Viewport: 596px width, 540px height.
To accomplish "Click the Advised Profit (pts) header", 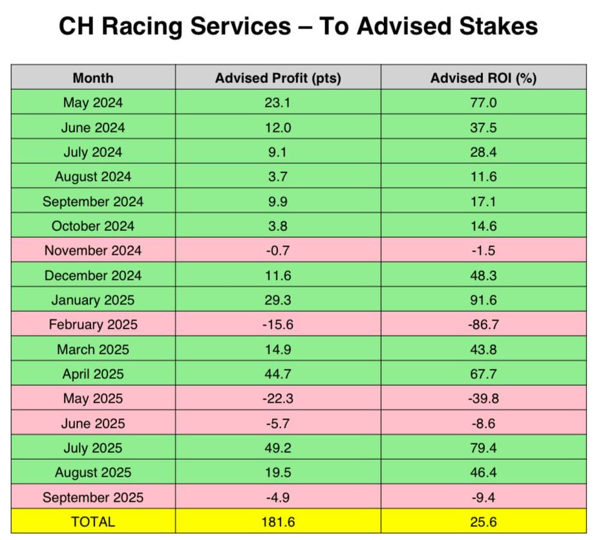I will click(x=278, y=78).
